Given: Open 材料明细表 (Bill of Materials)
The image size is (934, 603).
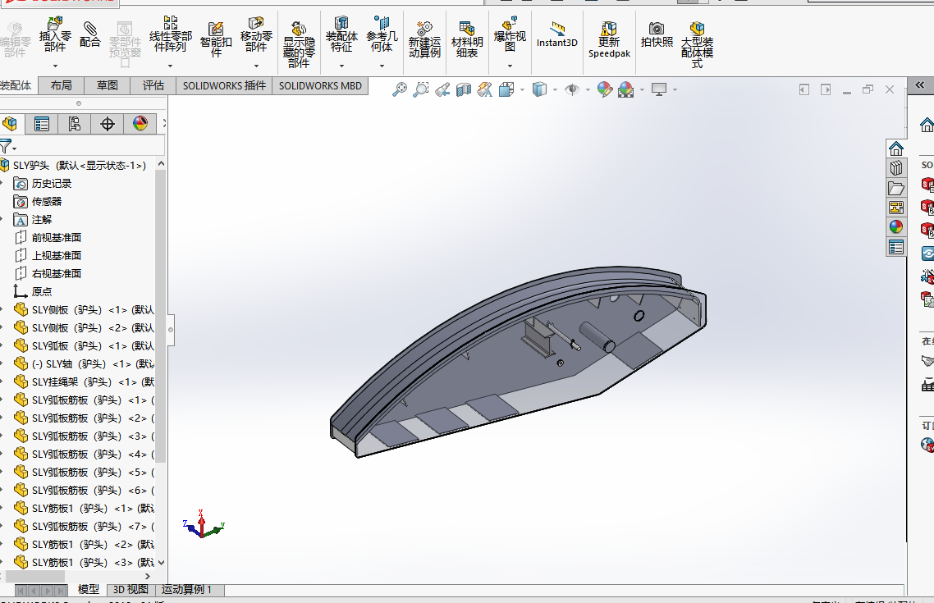Looking at the screenshot, I should [467, 39].
